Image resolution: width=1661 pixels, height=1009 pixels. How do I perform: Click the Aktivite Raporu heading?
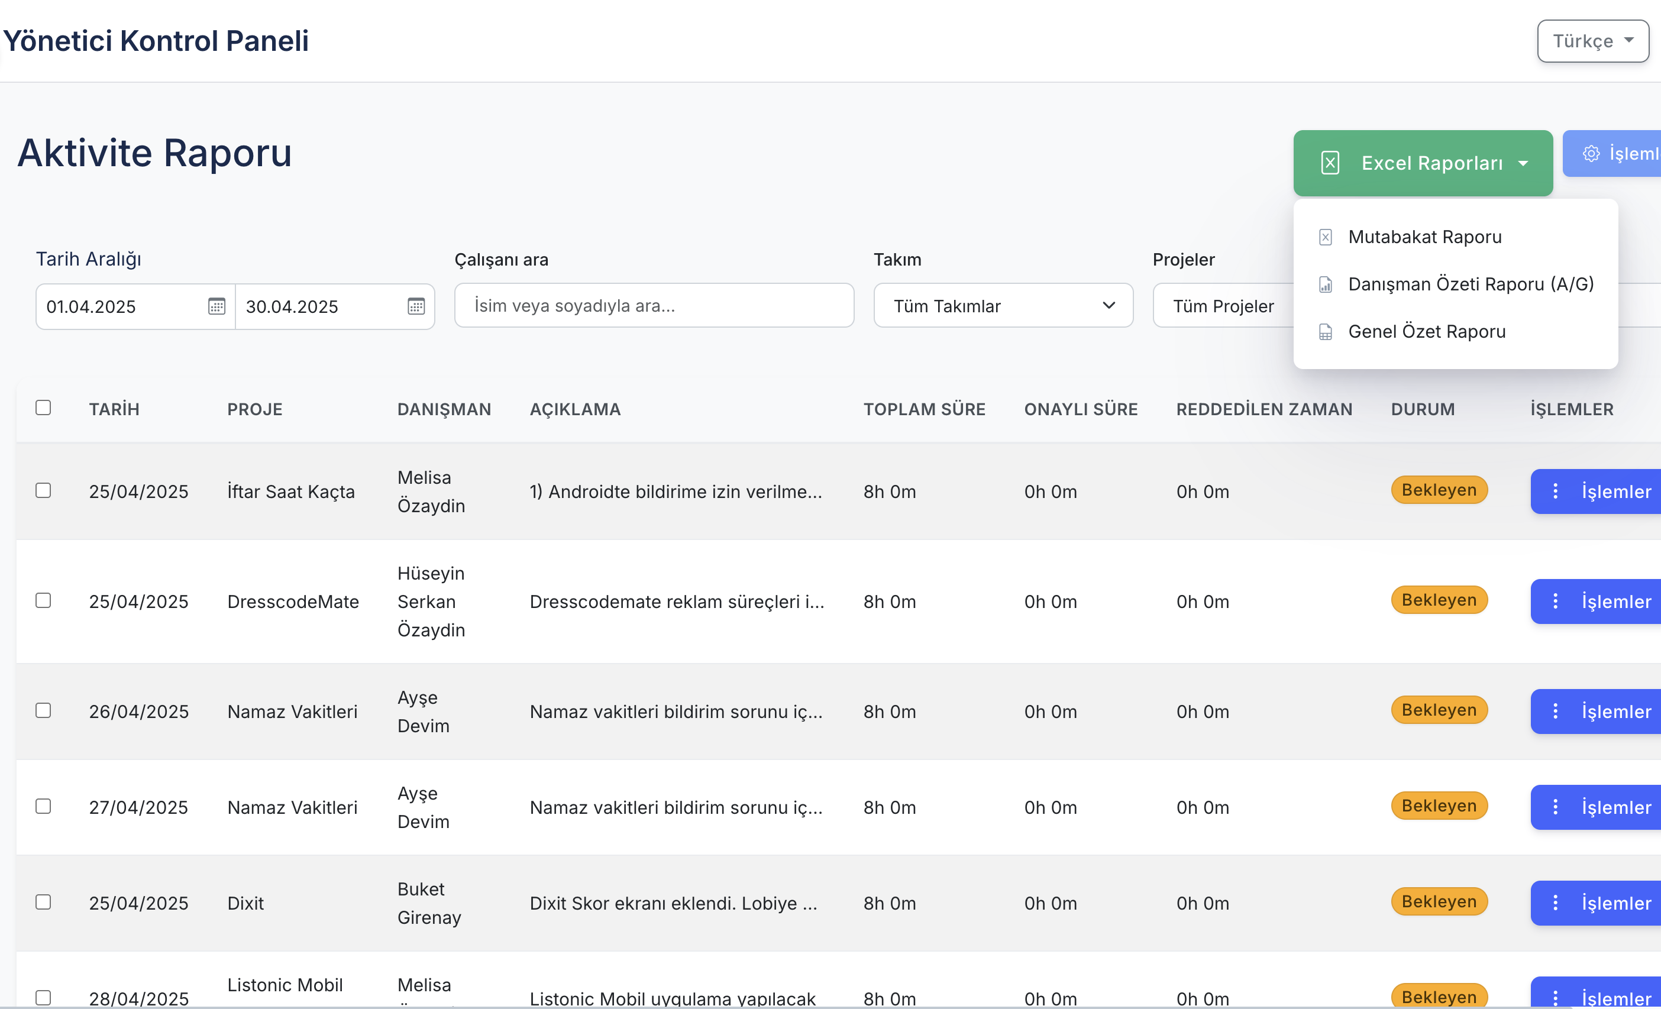[154, 153]
